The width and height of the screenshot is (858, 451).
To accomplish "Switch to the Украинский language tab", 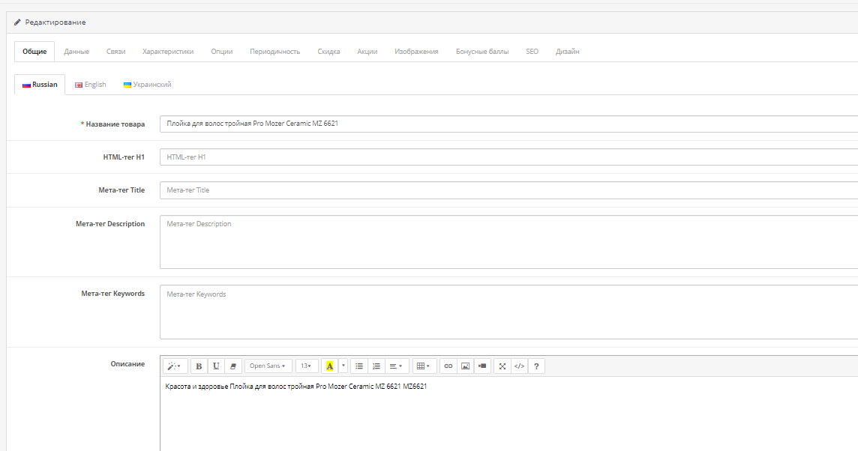I will pyautogui.click(x=147, y=85).
